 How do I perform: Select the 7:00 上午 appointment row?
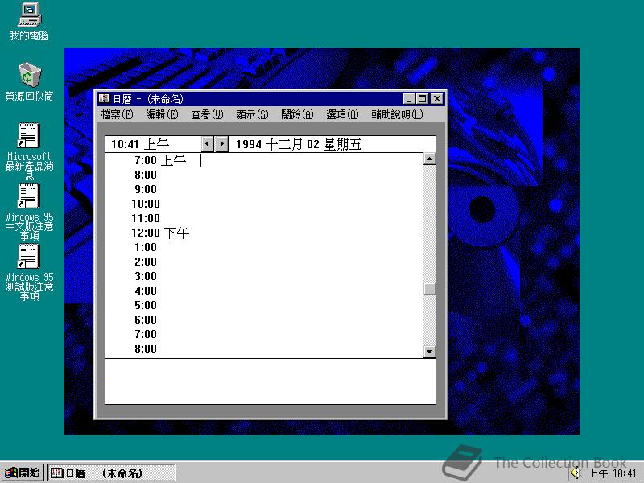coord(264,160)
